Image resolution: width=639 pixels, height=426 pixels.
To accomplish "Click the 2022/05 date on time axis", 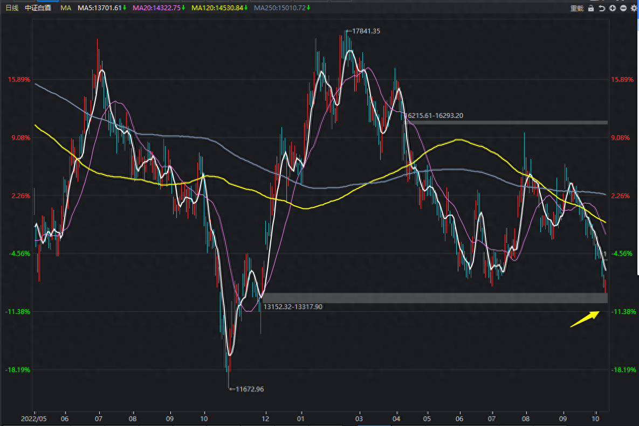I will click(34, 418).
